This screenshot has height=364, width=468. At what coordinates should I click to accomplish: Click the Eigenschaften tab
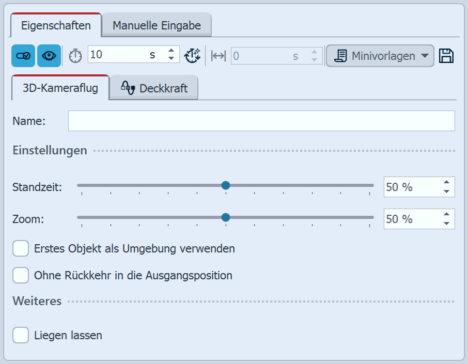(x=55, y=24)
